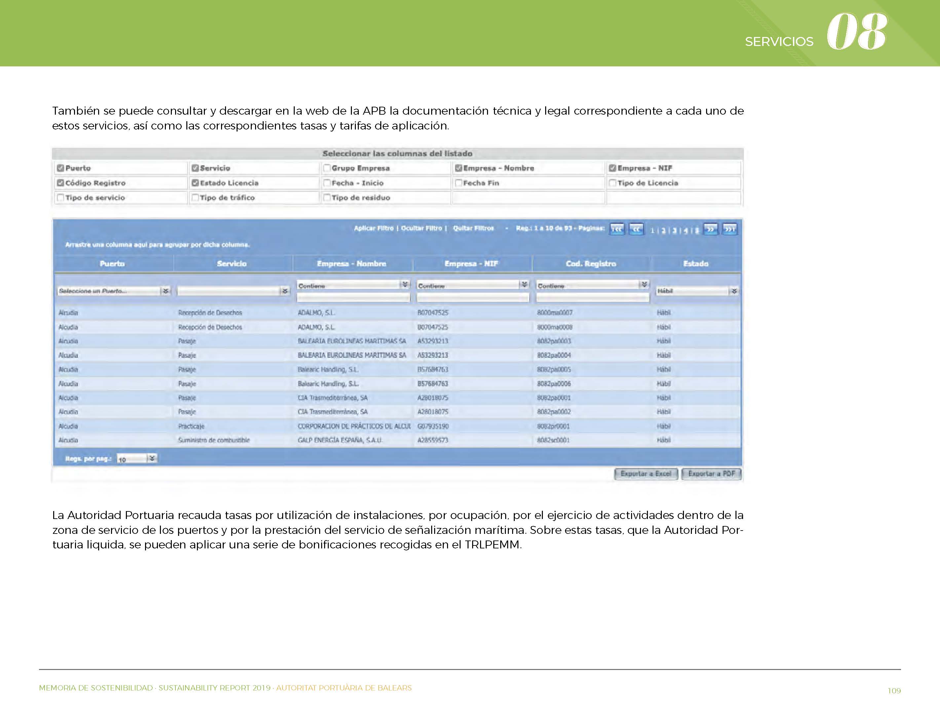Go to previous results page arrow
940x705 pixels.
coord(636,229)
